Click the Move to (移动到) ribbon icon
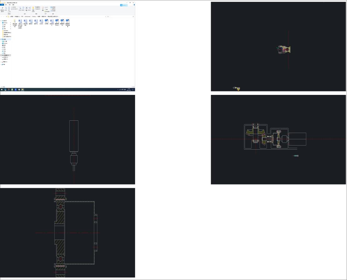The image size is (347, 280). pyautogui.click(x=20, y=8)
